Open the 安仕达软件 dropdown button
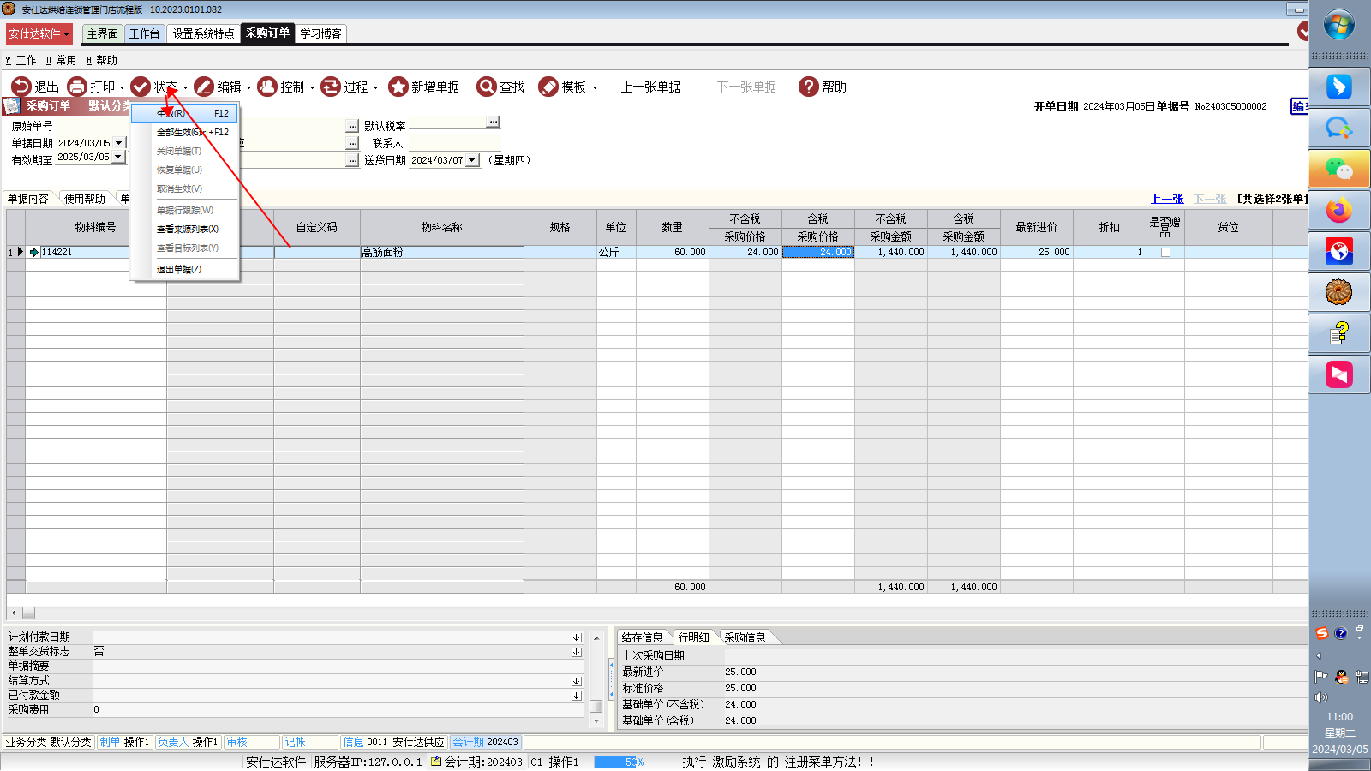The width and height of the screenshot is (1371, 771). coord(39,33)
